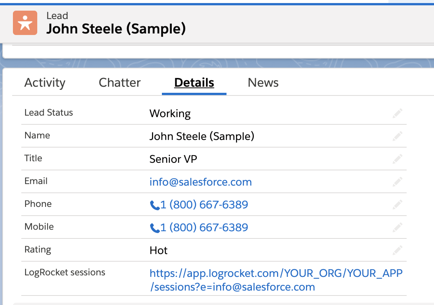
Task: Click the header title John Steele (Sample)
Action: coord(116,29)
